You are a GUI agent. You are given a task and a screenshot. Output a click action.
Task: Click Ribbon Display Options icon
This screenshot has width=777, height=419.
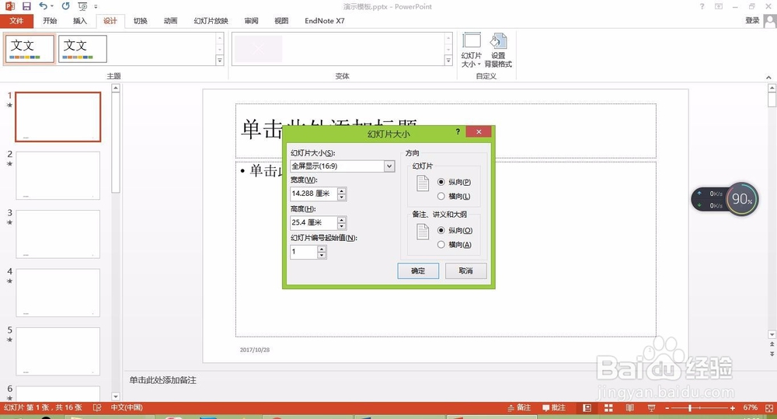[x=719, y=6]
